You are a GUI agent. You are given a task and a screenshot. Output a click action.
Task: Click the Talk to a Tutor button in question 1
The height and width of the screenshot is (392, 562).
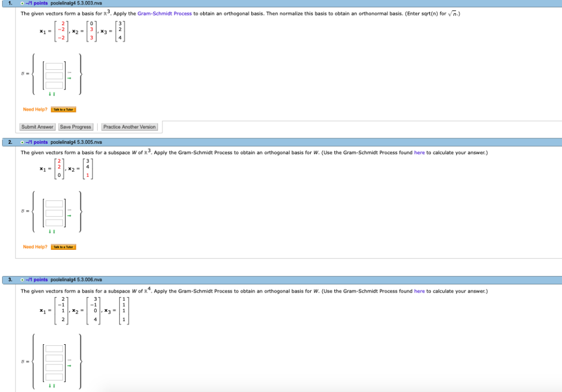point(63,109)
